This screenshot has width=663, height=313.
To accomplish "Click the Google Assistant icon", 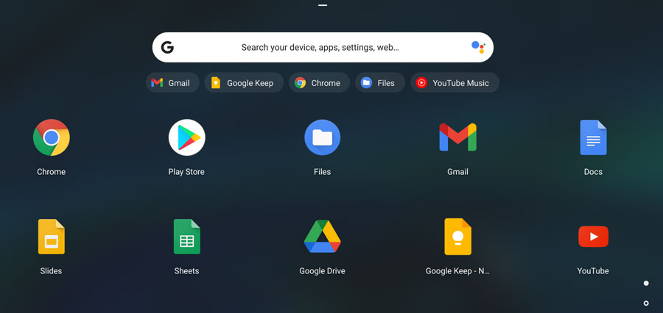I will pyautogui.click(x=478, y=48).
